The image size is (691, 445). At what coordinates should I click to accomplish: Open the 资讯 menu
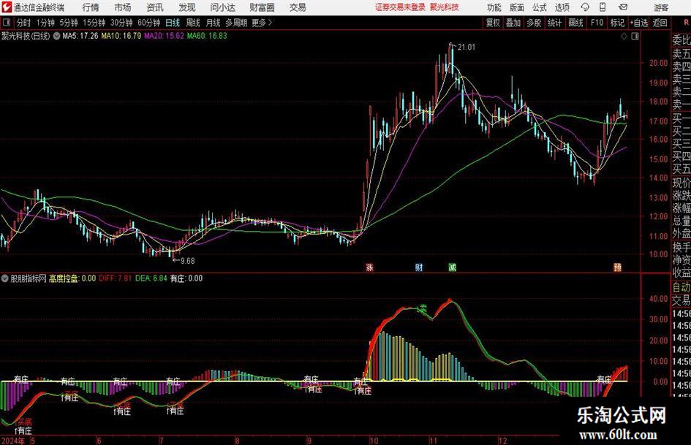[155, 7]
